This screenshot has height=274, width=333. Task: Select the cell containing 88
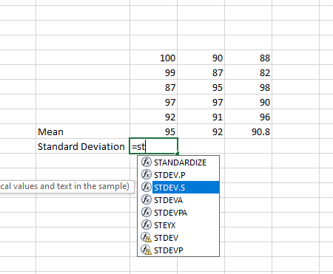tap(248, 58)
